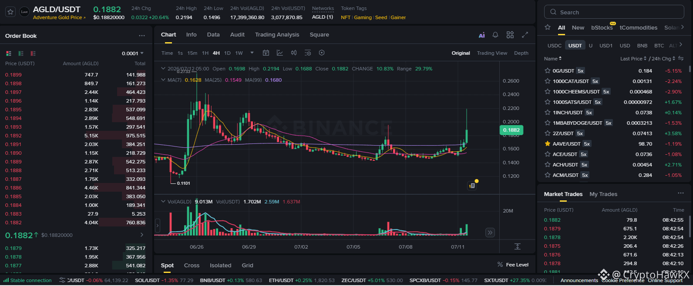Expand more chart intervals dropdown arrow
693x286 pixels.
click(x=252, y=53)
